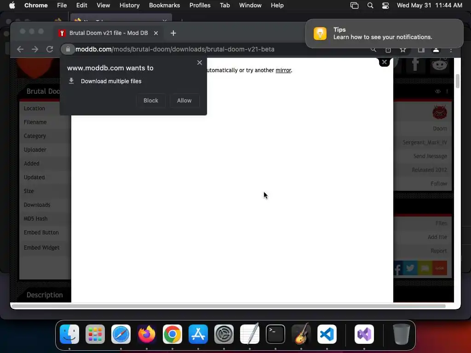471x353 pixels.
Task: Click the Chrome forward arrow
Action: 35,49
